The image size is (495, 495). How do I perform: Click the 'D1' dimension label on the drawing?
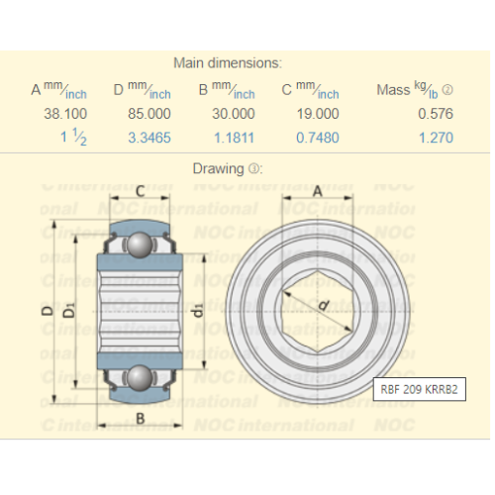[x=69, y=310]
